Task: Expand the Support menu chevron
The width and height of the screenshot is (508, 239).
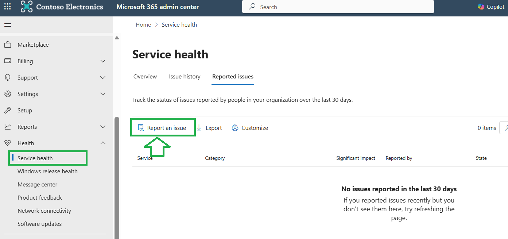Action: [103, 77]
